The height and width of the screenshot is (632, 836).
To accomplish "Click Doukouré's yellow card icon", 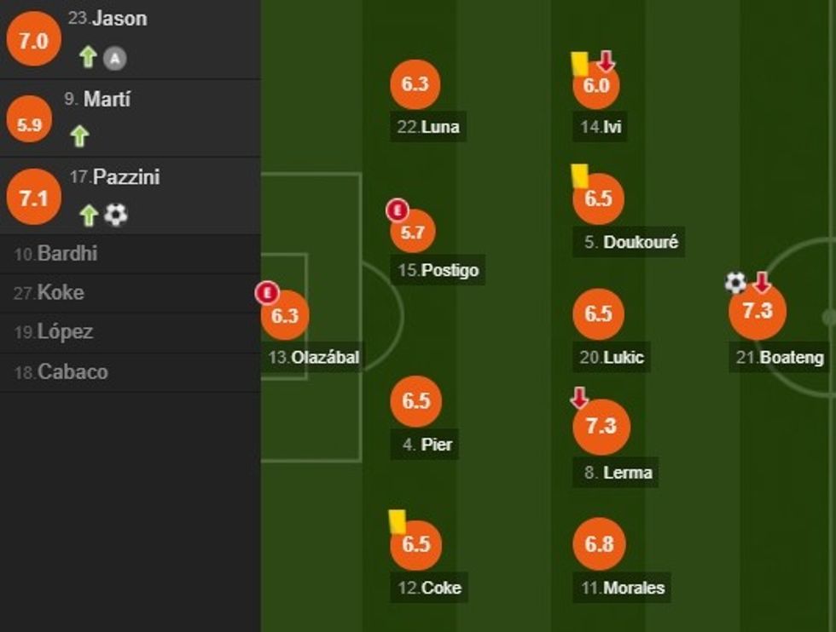I will (580, 175).
